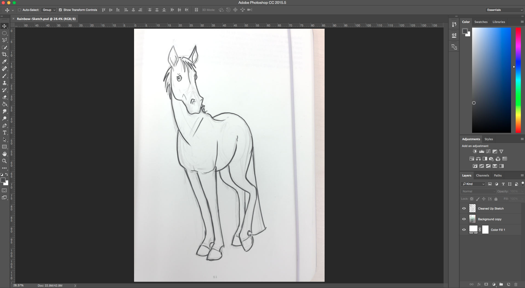Select the Eraser tool

pyautogui.click(x=4, y=97)
